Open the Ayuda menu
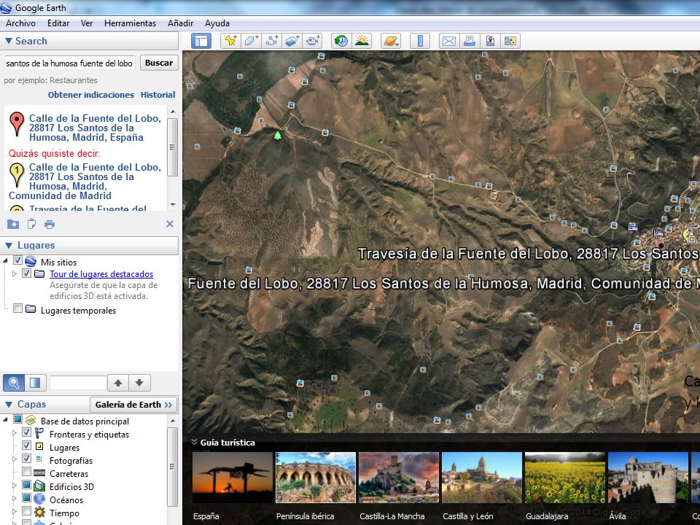Screen dimensions: 700x525 tap(217, 23)
